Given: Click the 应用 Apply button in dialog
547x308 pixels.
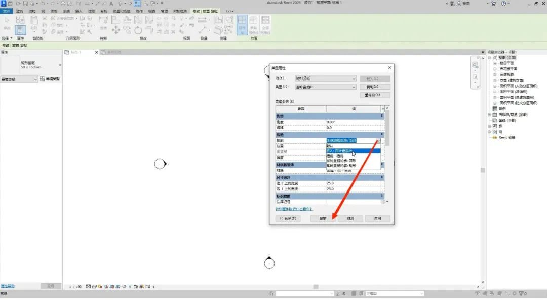Looking at the screenshot, I should coord(377,219).
